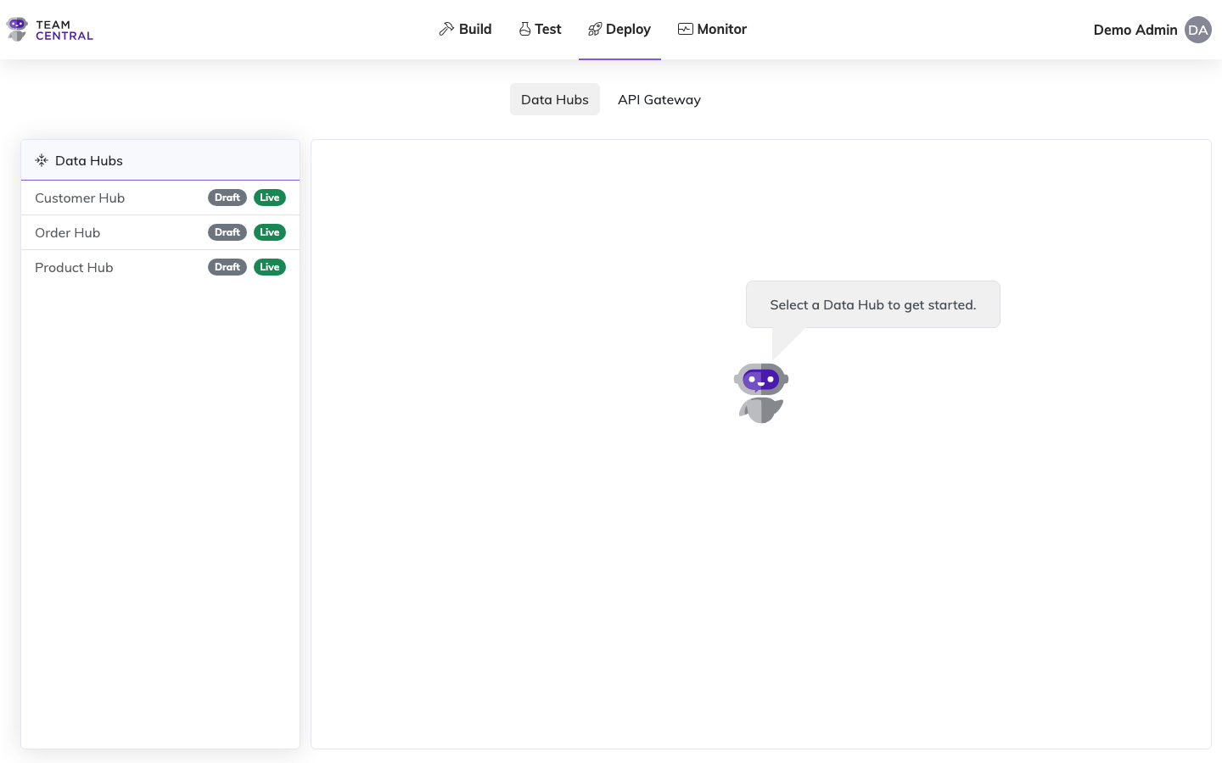1222x763 pixels.
Task: Switch to the API Gateway tab
Action: [x=659, y=99]
